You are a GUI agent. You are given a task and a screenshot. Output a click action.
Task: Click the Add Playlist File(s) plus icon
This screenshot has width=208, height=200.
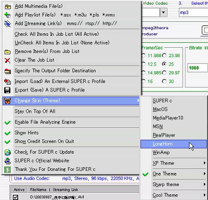coord(7,15)
